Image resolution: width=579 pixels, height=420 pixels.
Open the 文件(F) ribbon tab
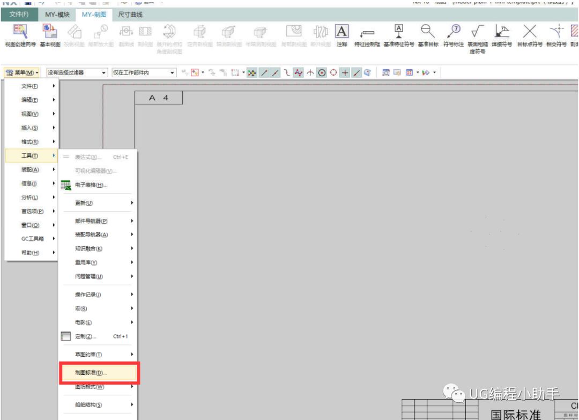click(19, 14)
